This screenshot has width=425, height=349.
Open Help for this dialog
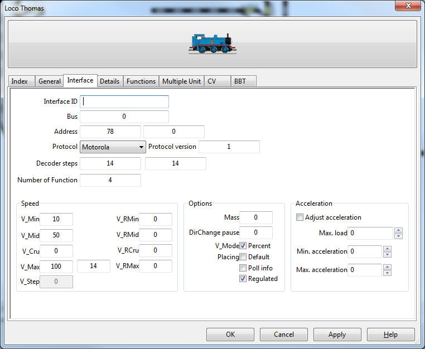391,335
